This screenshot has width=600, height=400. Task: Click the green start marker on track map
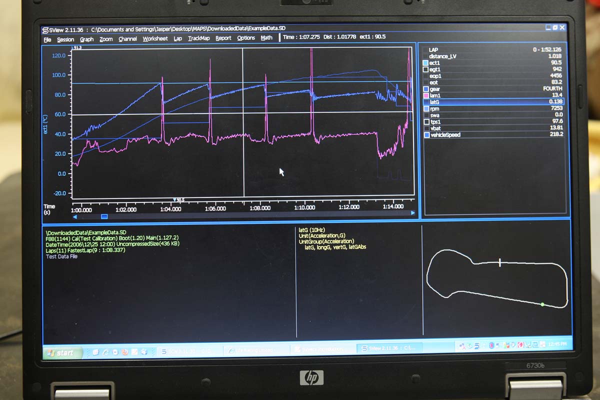(x=542, y=304)
